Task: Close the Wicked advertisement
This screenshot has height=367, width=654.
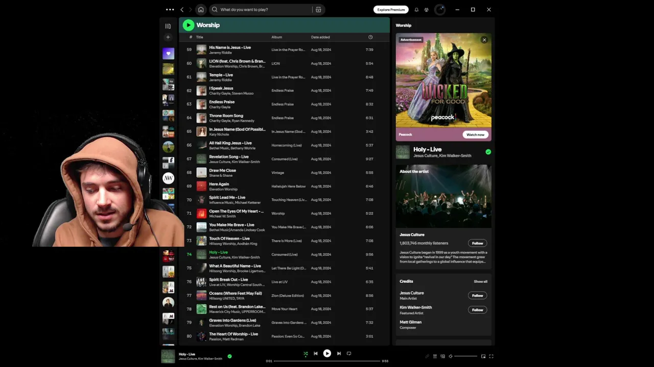Action: 484,40
